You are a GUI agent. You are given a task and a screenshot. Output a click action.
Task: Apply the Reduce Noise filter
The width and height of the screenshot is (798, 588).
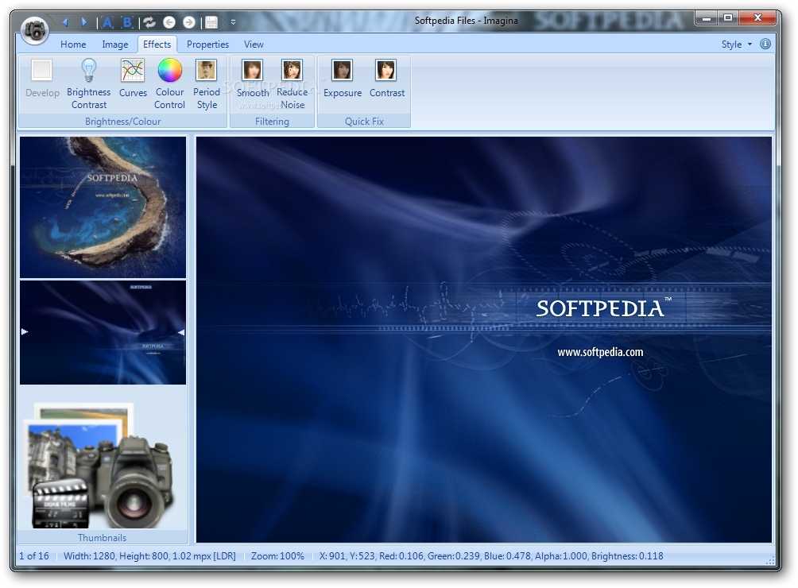click(292, 84)
